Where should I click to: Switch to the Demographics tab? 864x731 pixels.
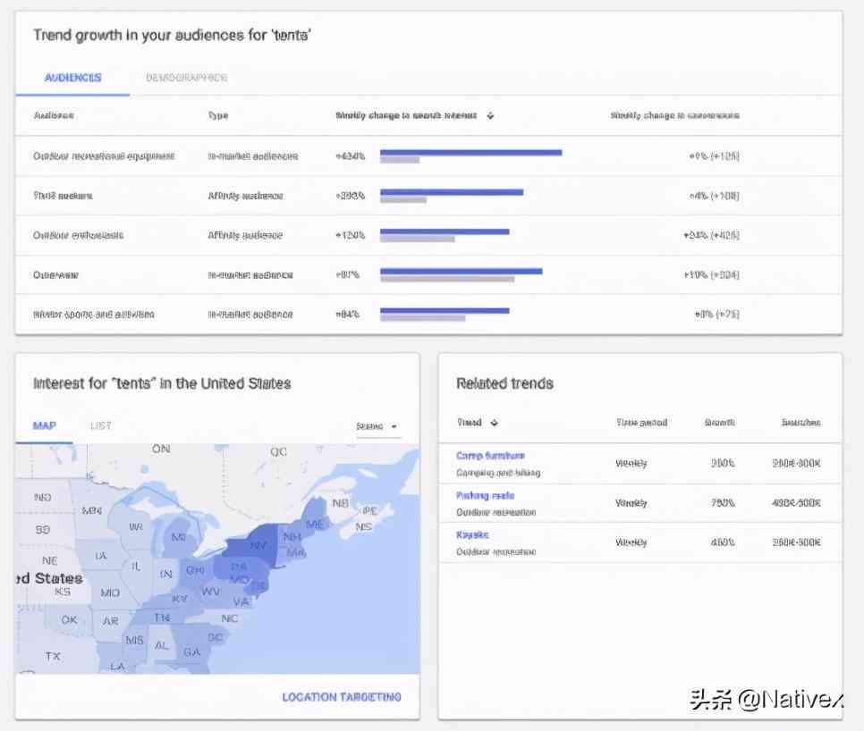pos(186,78)
